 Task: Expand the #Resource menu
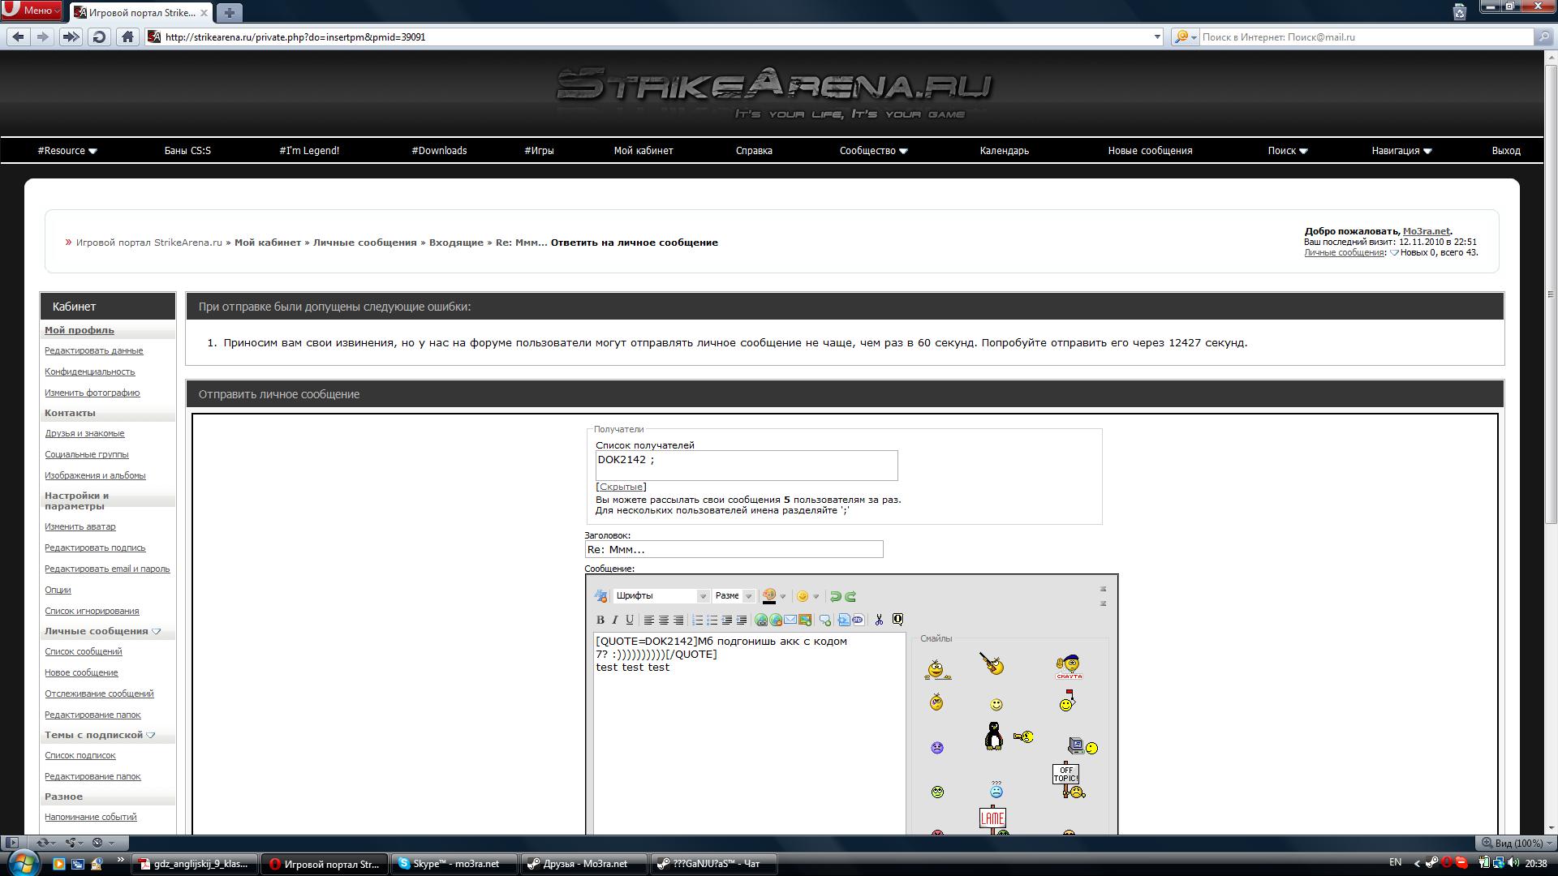click(x=67, y=151)
